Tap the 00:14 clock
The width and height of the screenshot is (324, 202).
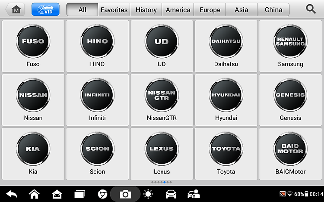pos(316,194)
